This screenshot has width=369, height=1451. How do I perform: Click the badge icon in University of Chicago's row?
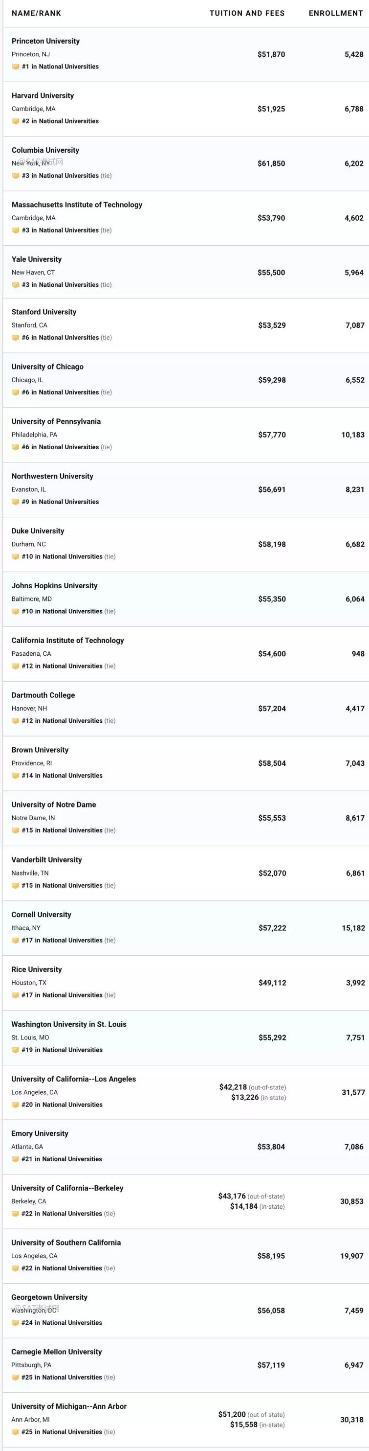pyautogui.click(x=16, y=392)
